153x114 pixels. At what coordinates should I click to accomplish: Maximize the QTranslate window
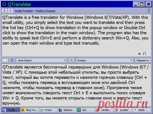[142, 4]
